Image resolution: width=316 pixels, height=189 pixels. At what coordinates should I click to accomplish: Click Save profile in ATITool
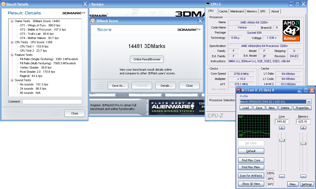coord(259,108)
